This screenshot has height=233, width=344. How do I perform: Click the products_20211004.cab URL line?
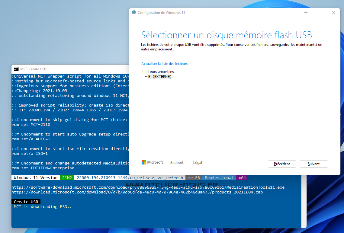137,192
